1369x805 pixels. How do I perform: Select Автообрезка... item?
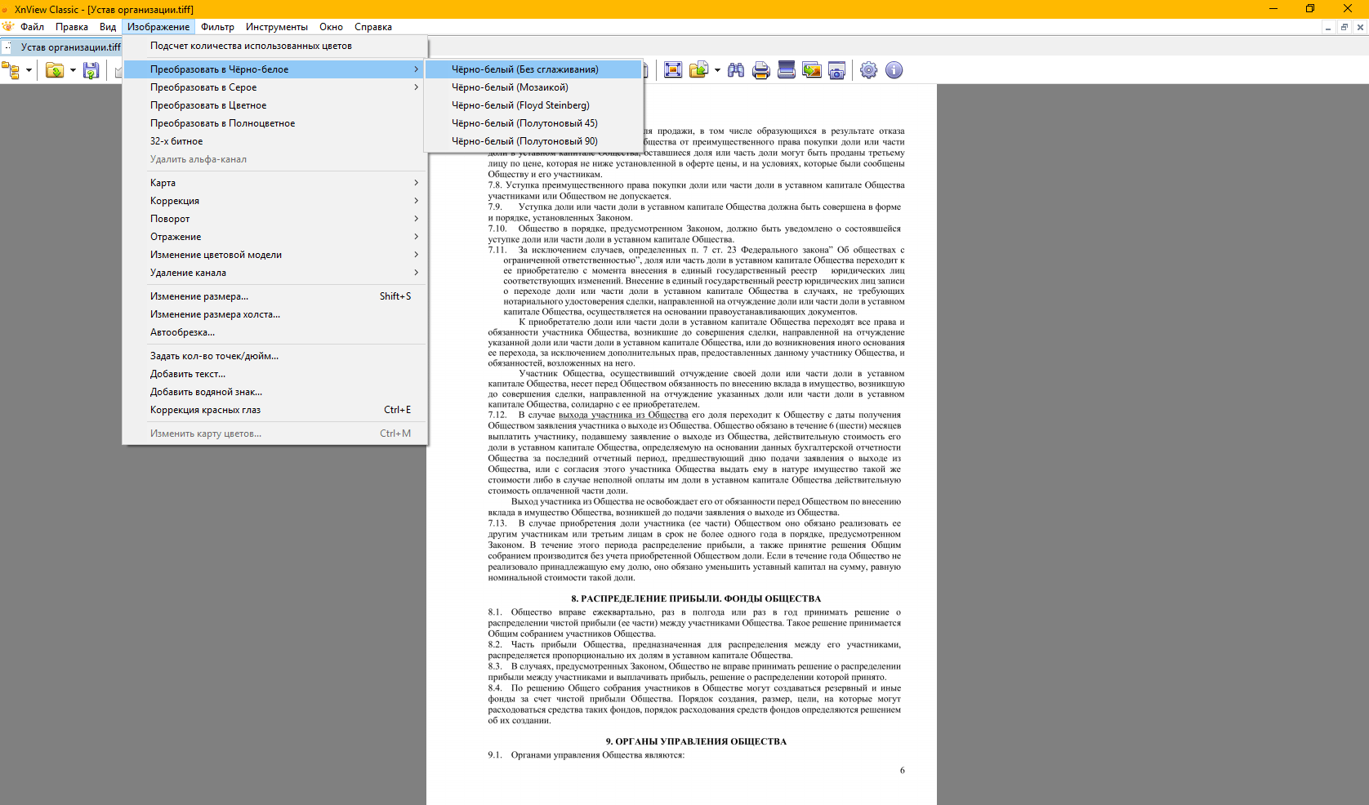tap(275, 332)
